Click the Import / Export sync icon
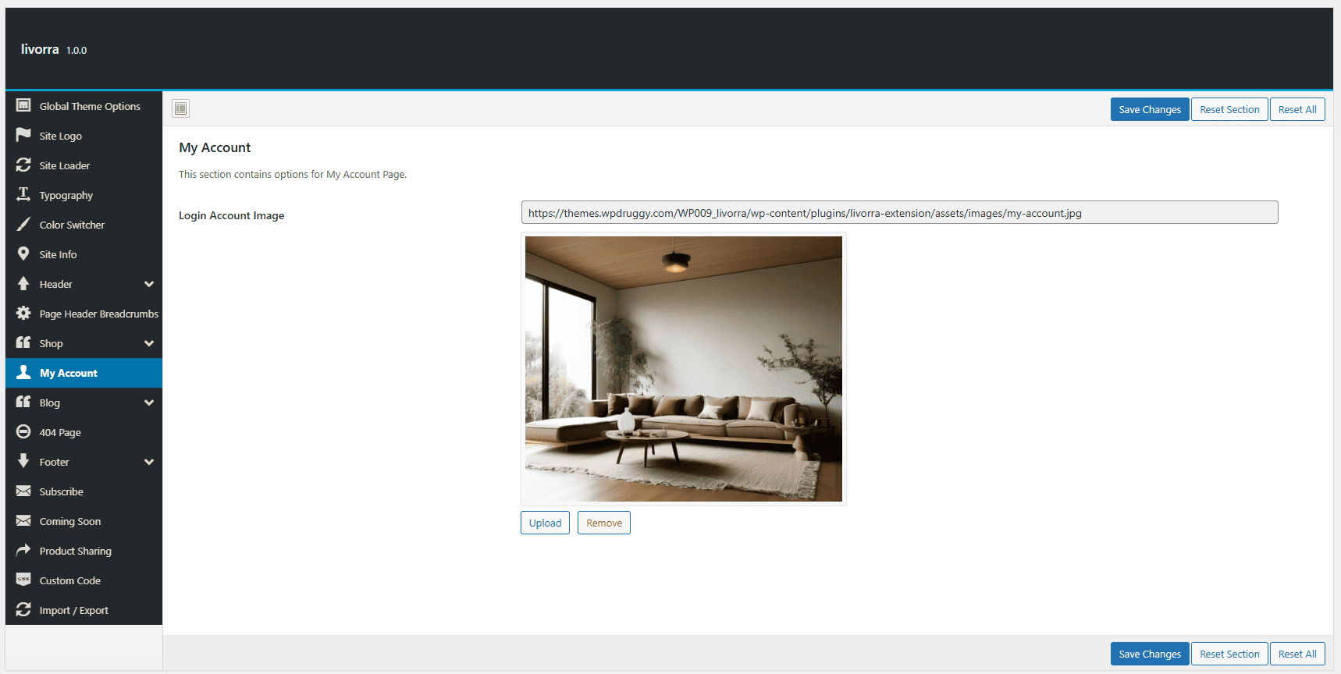 [23, 609]
